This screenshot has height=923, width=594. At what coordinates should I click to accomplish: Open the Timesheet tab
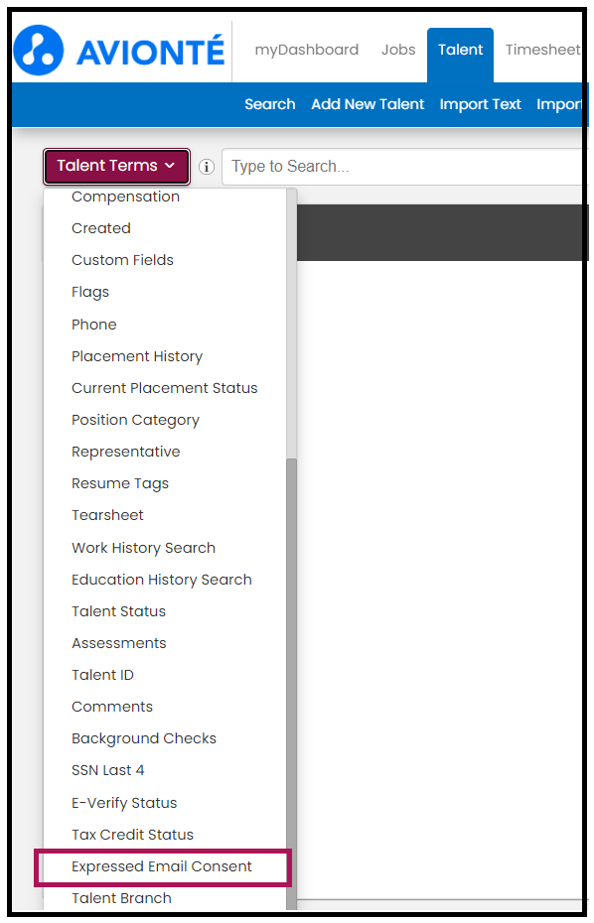542,50
